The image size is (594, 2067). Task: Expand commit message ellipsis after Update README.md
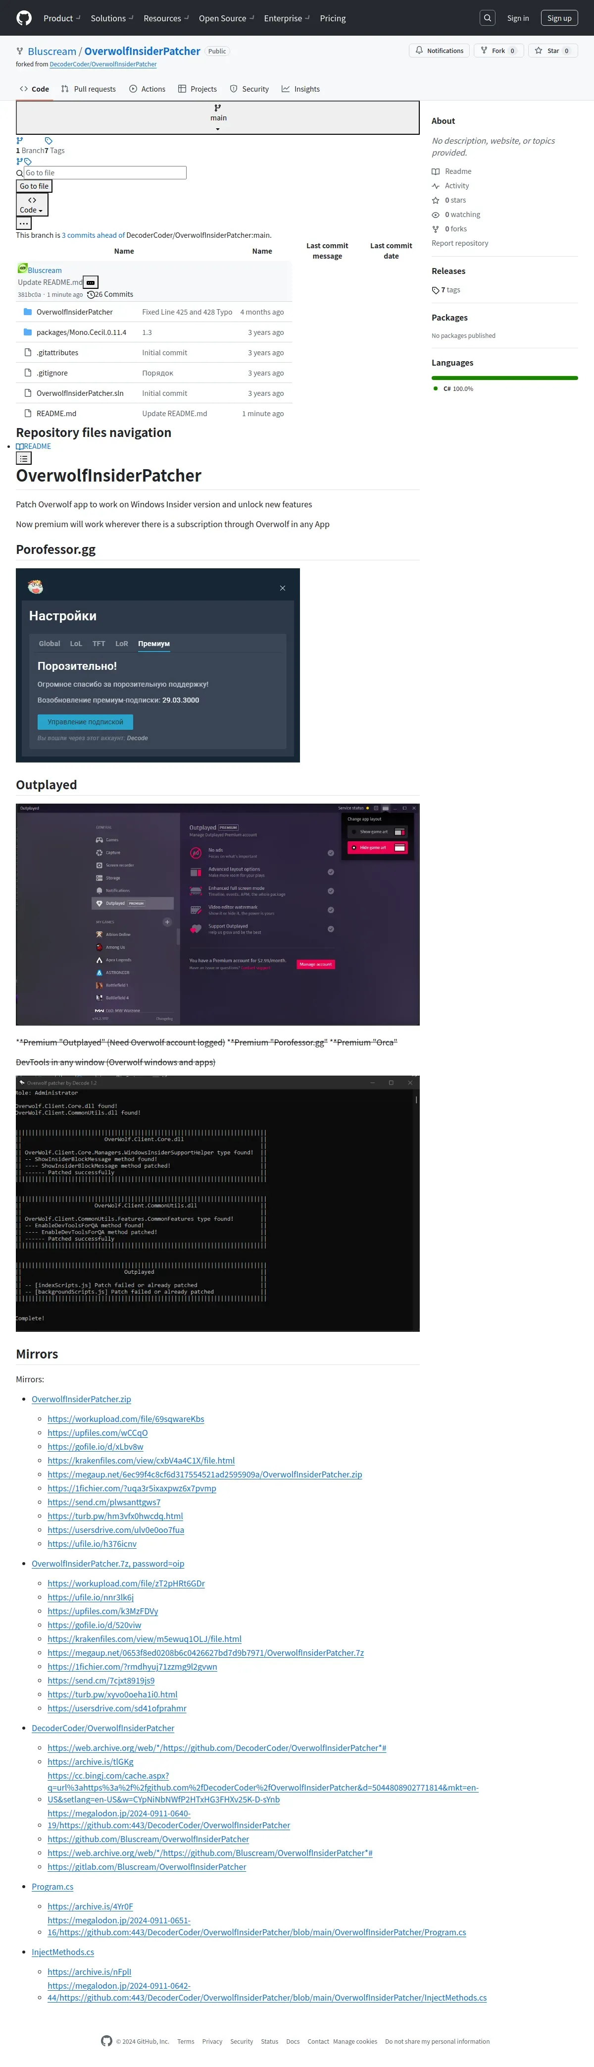point(91,282)
